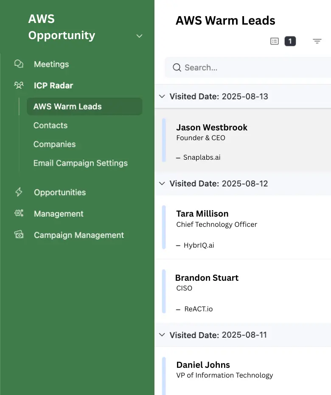
Task: Open the AWS Opportunity workspace dropdown
Action: [139, 36]
